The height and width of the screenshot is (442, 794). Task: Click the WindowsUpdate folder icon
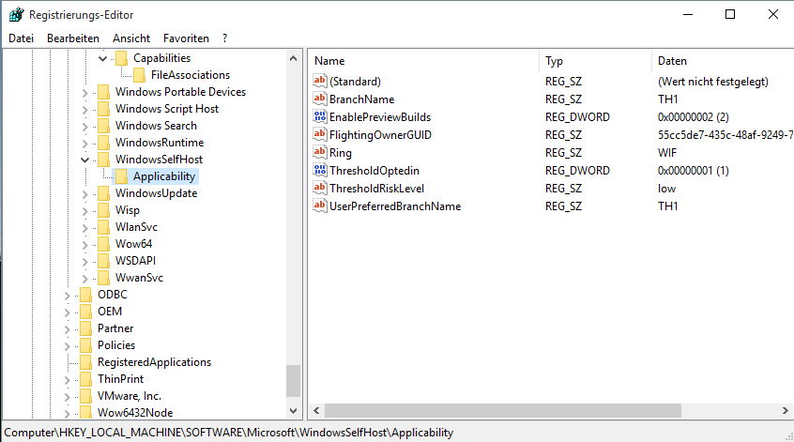[104, 193]
